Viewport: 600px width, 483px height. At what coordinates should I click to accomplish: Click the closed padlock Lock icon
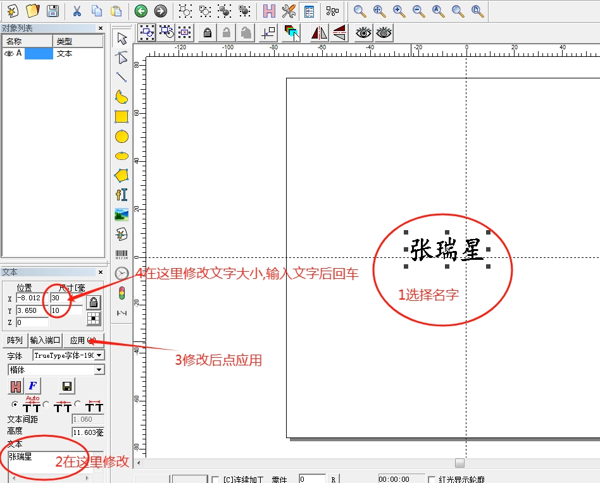(x=208, y=33)
